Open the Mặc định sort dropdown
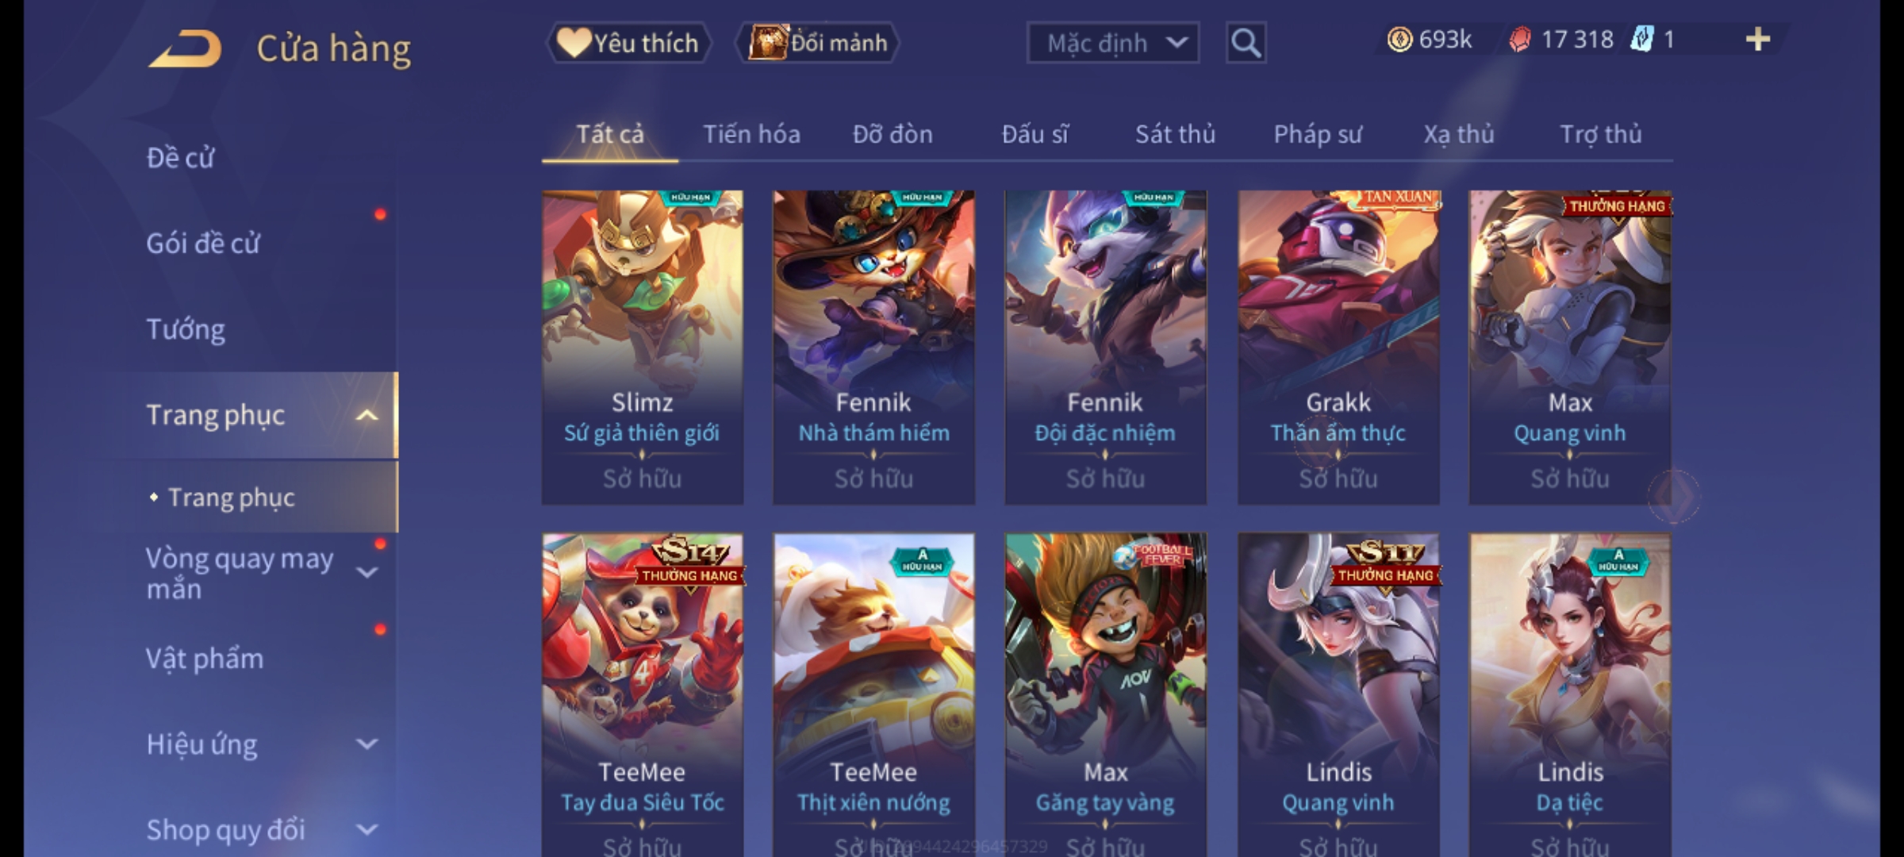The width and height of the screenshot is (1904, 857). [1113, 43]
